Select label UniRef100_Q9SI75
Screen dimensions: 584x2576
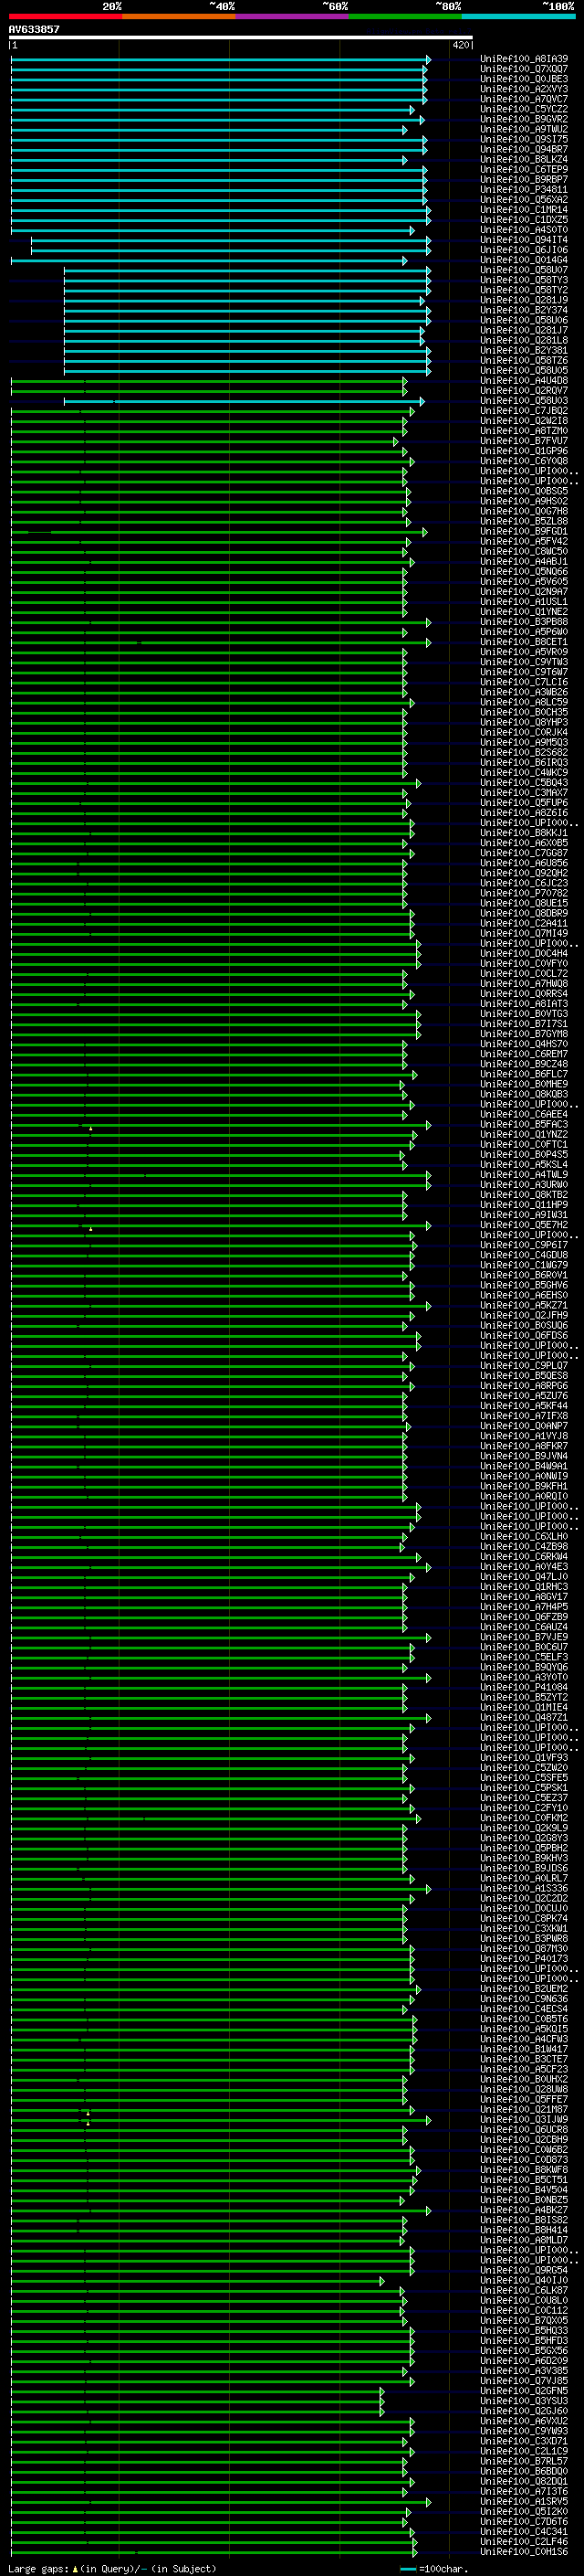click(x=524, y=139)
